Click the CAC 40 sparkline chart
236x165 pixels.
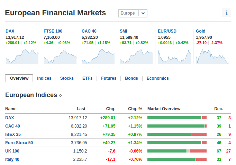point(98,57)
